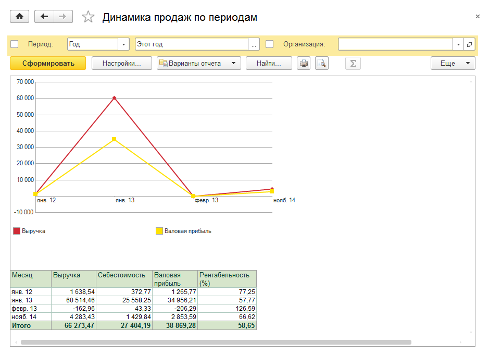The width and height of the screenshot is (489, 354).
Task: Print the report using the printer icon
Action: click(x=304, y=64)
